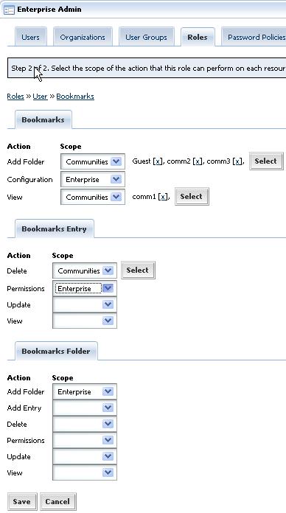Switch to the Organizations tab
The width and height of the screenshot is (286, 513).
click(83, 38)
